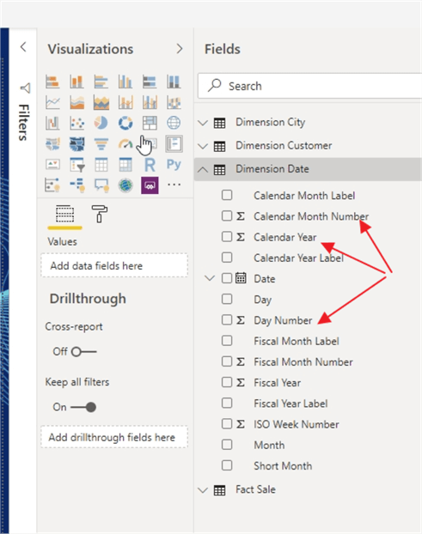Check the ISO Week Number field
The image size is (422, 534).
pyautogui.click(x=227, y=423)
